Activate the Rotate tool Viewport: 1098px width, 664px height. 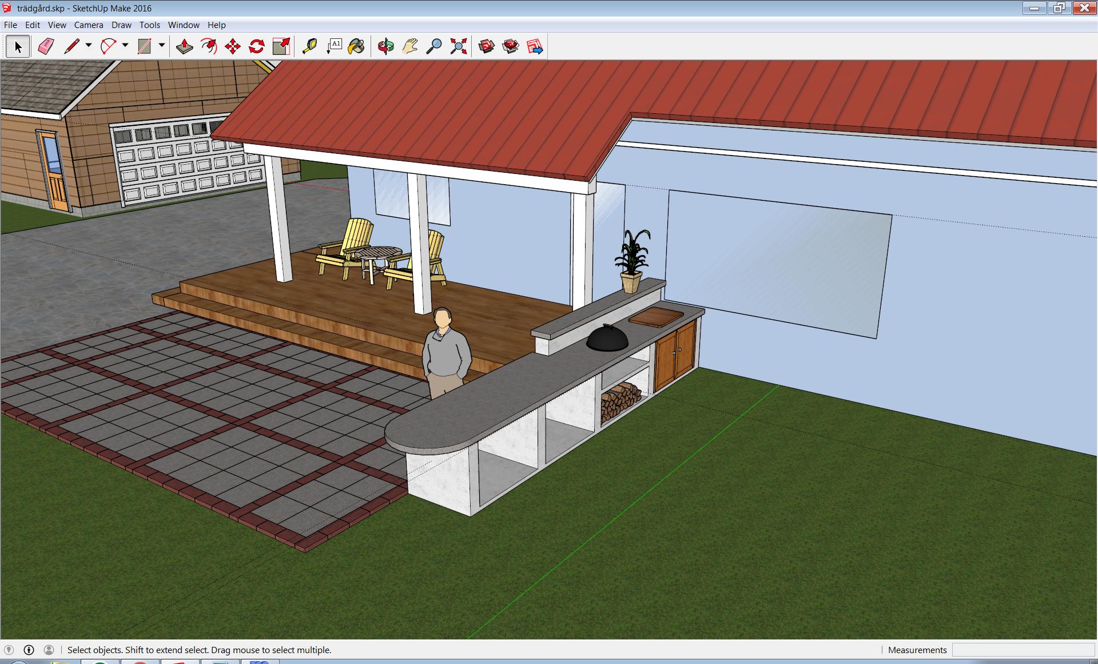[257, 46]
